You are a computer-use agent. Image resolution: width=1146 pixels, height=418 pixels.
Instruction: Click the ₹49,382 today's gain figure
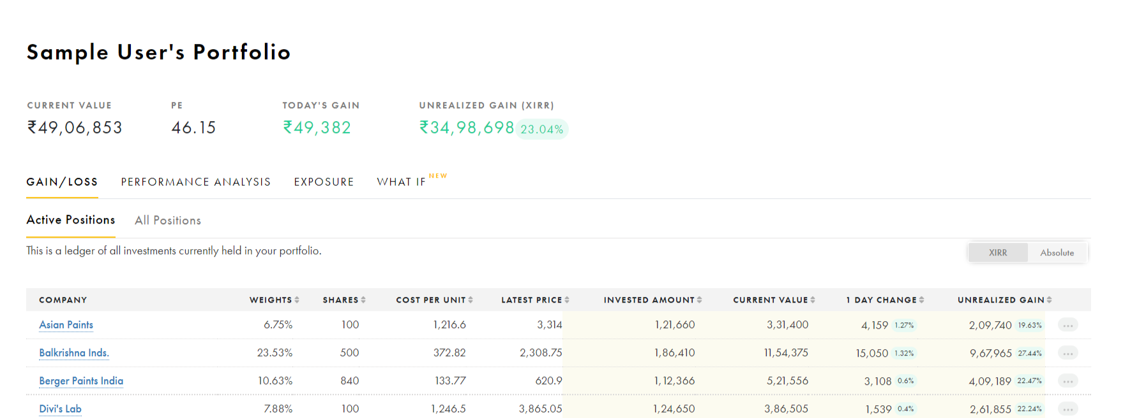317,127
